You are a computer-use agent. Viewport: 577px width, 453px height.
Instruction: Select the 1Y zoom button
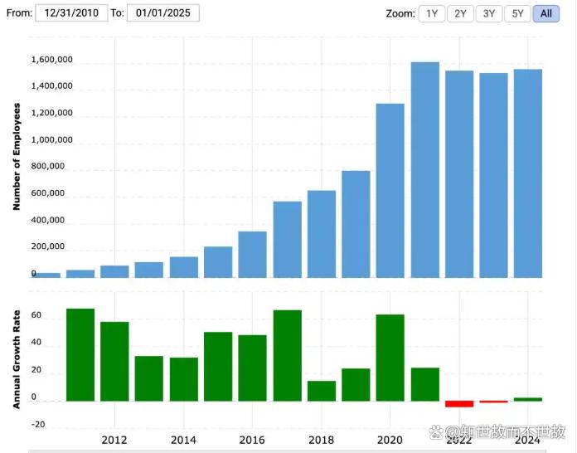point(432,13)
